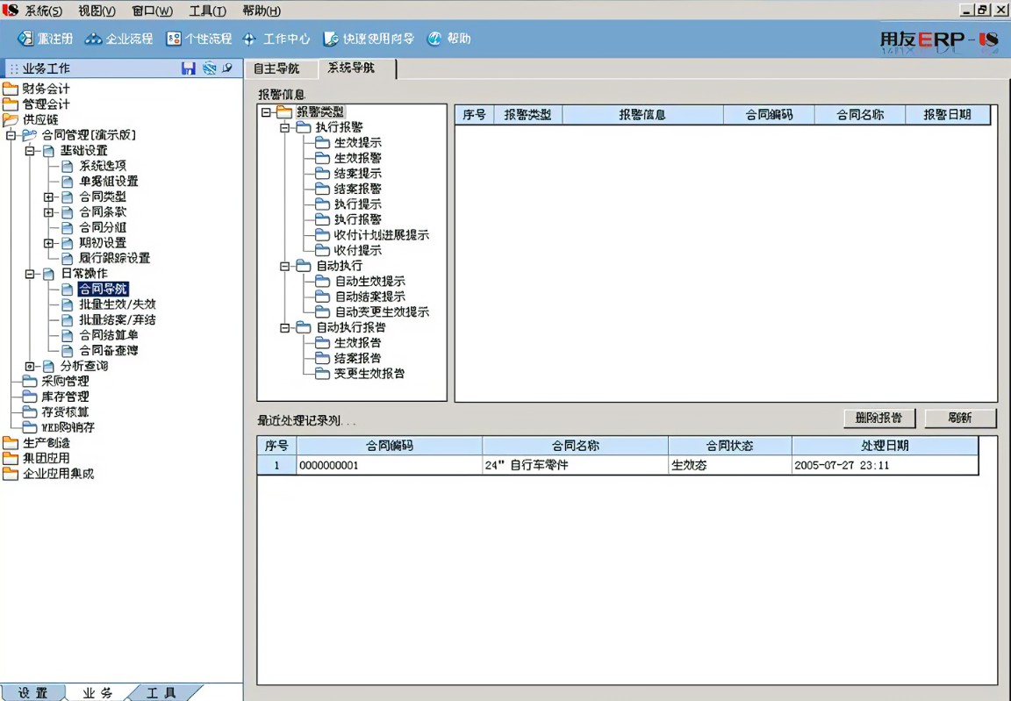Open 帮助 toolbar icon
The image size is (1011, 701).
point(434,39)
